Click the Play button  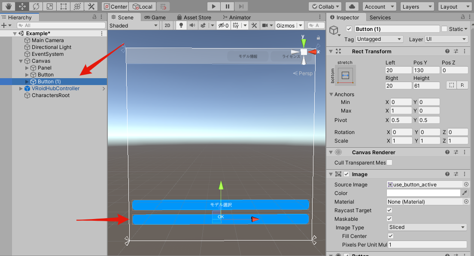point(213,6)
